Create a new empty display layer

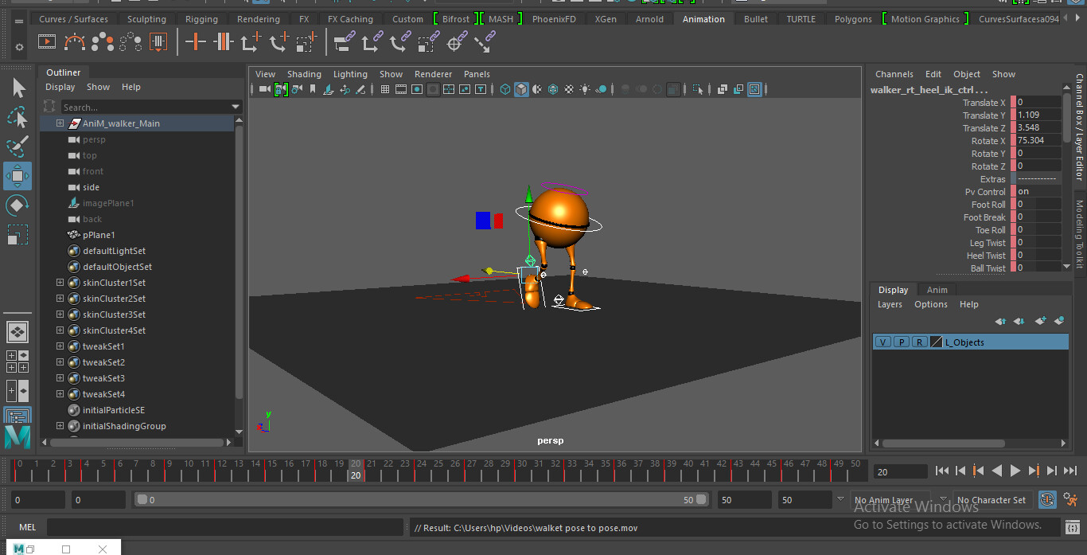coord(1040,321)
